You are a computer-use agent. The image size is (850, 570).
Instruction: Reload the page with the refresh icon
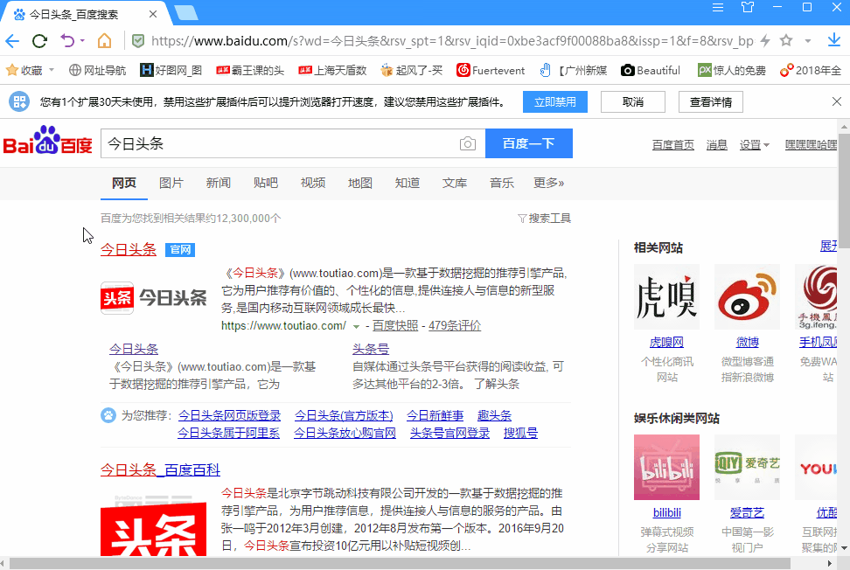click(38, 41)
